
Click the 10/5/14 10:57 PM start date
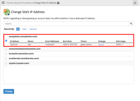70,45
